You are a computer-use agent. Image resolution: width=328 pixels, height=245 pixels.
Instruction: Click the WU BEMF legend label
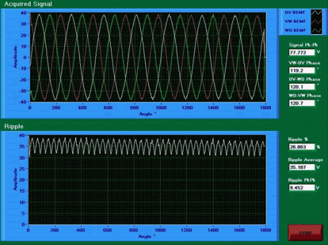point(295,30)
